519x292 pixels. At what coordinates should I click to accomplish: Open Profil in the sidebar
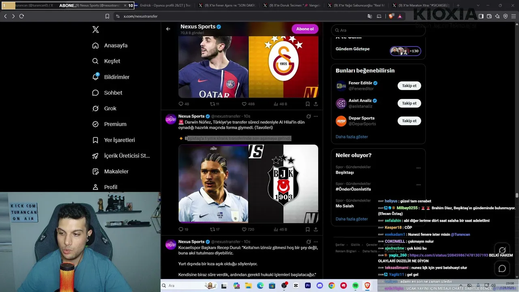(x=105, y=187)
